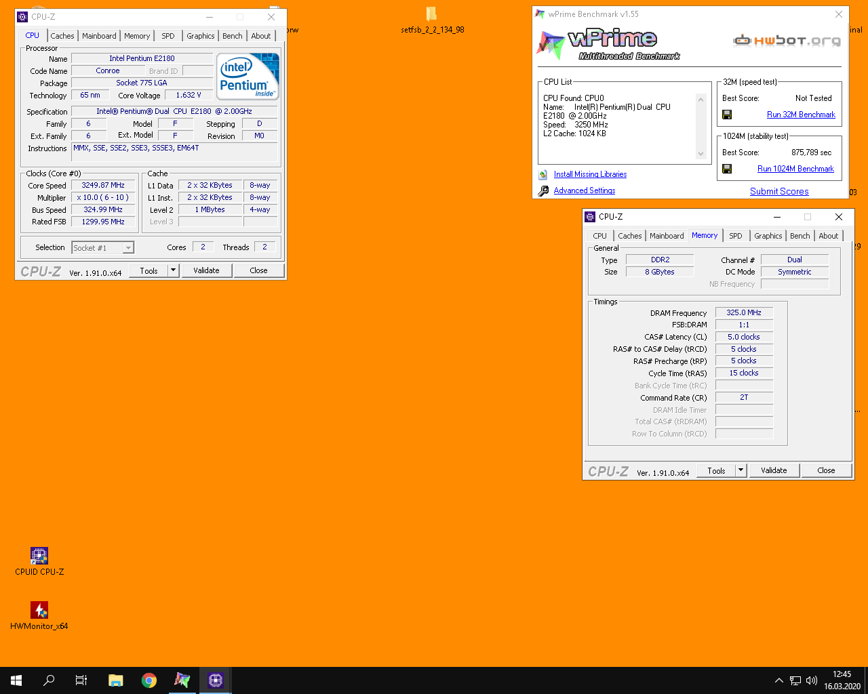Open taskbar Search magnifier
This screenshot has height=694, width=868.
click(49, 680)
